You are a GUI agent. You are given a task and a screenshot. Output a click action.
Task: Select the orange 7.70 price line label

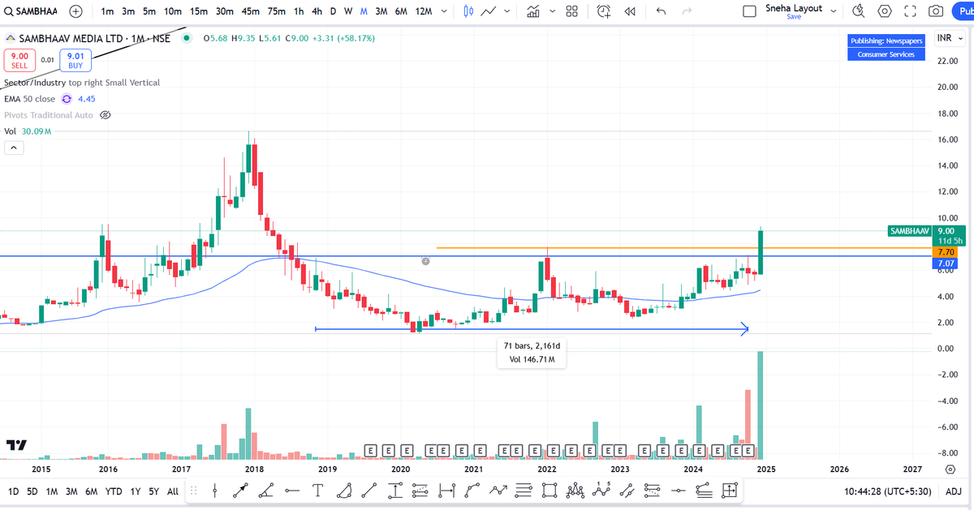(x=945, y=252)
